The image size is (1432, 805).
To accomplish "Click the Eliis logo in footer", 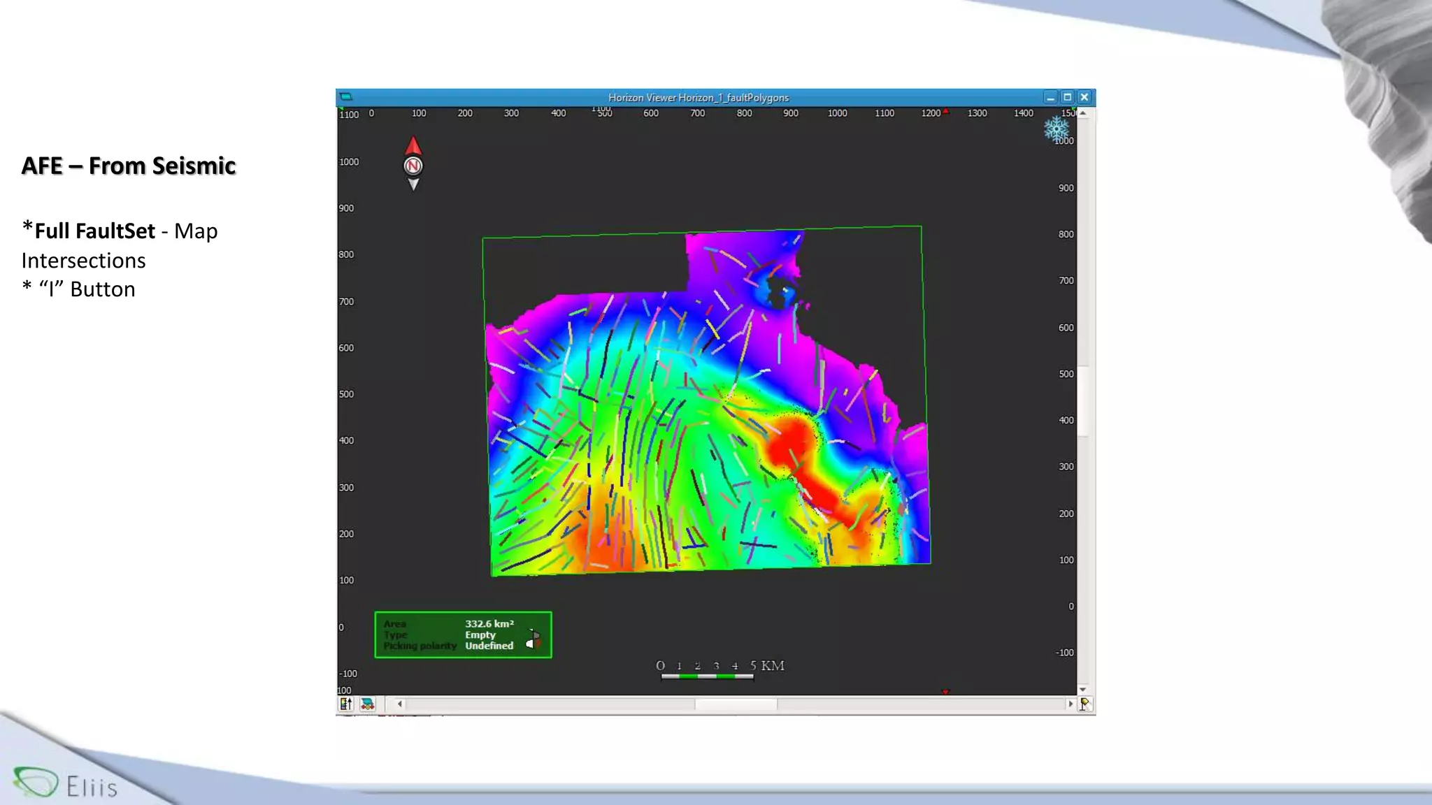I will [64, 784].
